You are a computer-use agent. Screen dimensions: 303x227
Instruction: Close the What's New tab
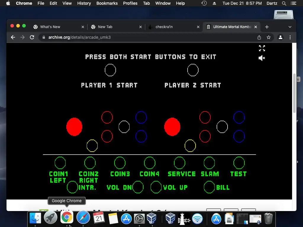tap(83, 27)
